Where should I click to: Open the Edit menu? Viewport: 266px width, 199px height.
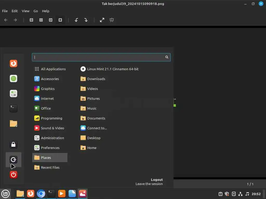(x=15, y=11)
